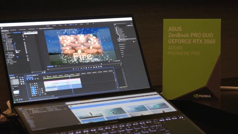This screenshot has width=238, height=134.
Task: Open the collapsed Essential Sound panel
Action: click(x=122, y=47)
